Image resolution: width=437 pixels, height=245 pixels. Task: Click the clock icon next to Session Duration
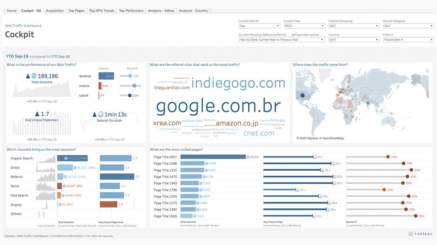tap(100, 114)
